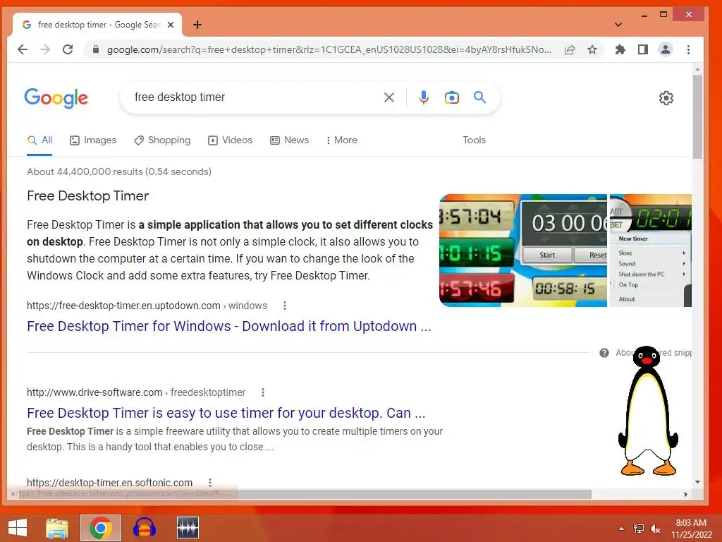
Task: Click the penguin desktop mascot
Action: 649,411
